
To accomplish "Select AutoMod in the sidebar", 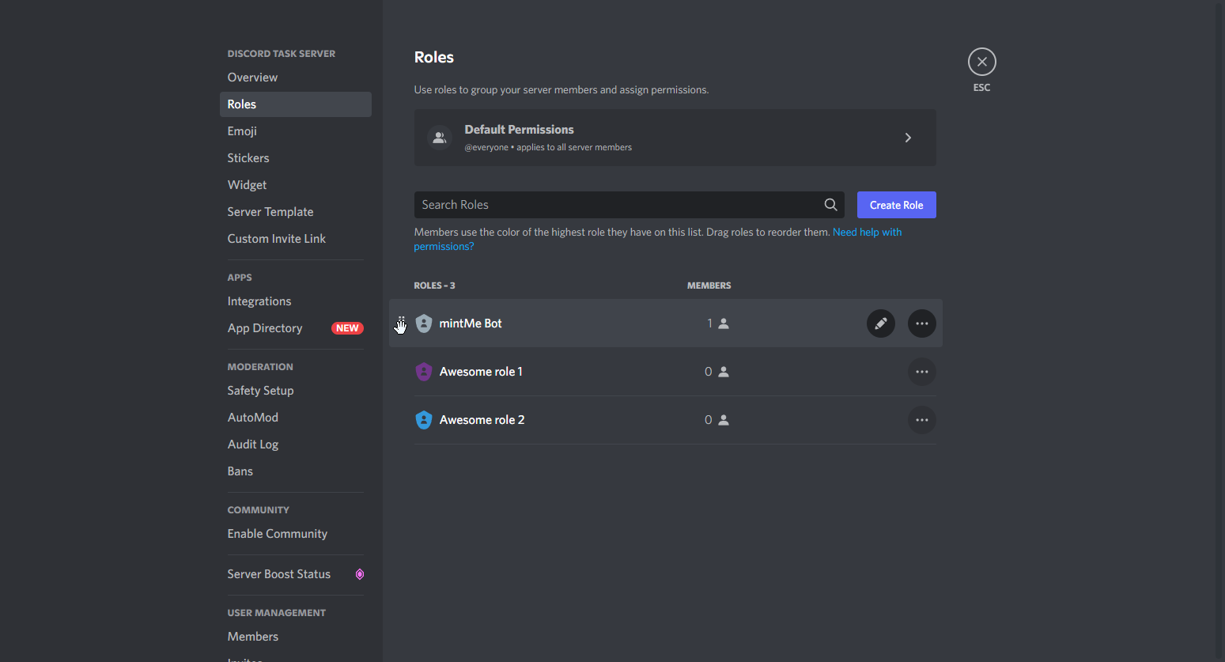I will 253,418.
